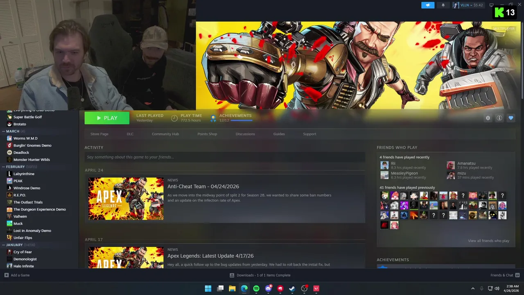Open friend mizu's avatar

coord(451,175)
